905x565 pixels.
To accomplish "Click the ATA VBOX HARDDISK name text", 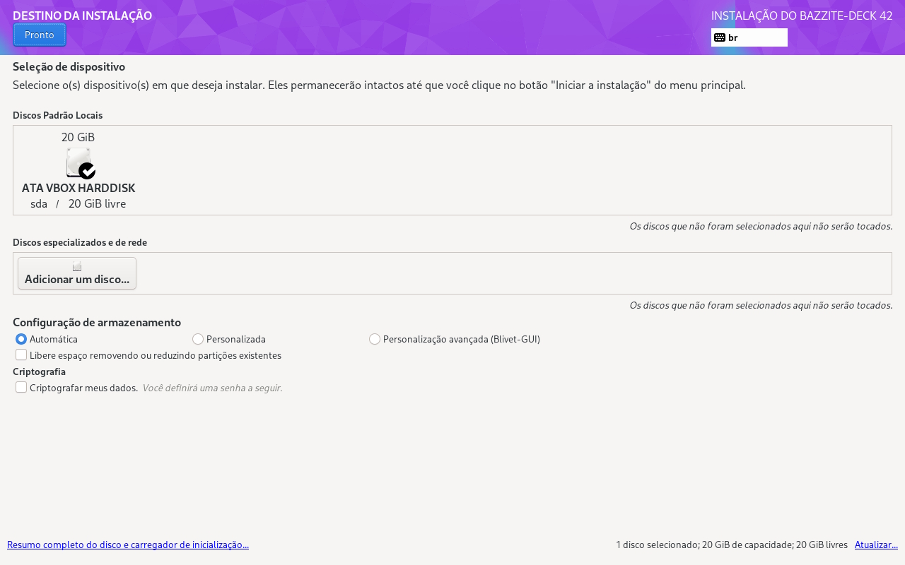I will [x=78, y=189].
